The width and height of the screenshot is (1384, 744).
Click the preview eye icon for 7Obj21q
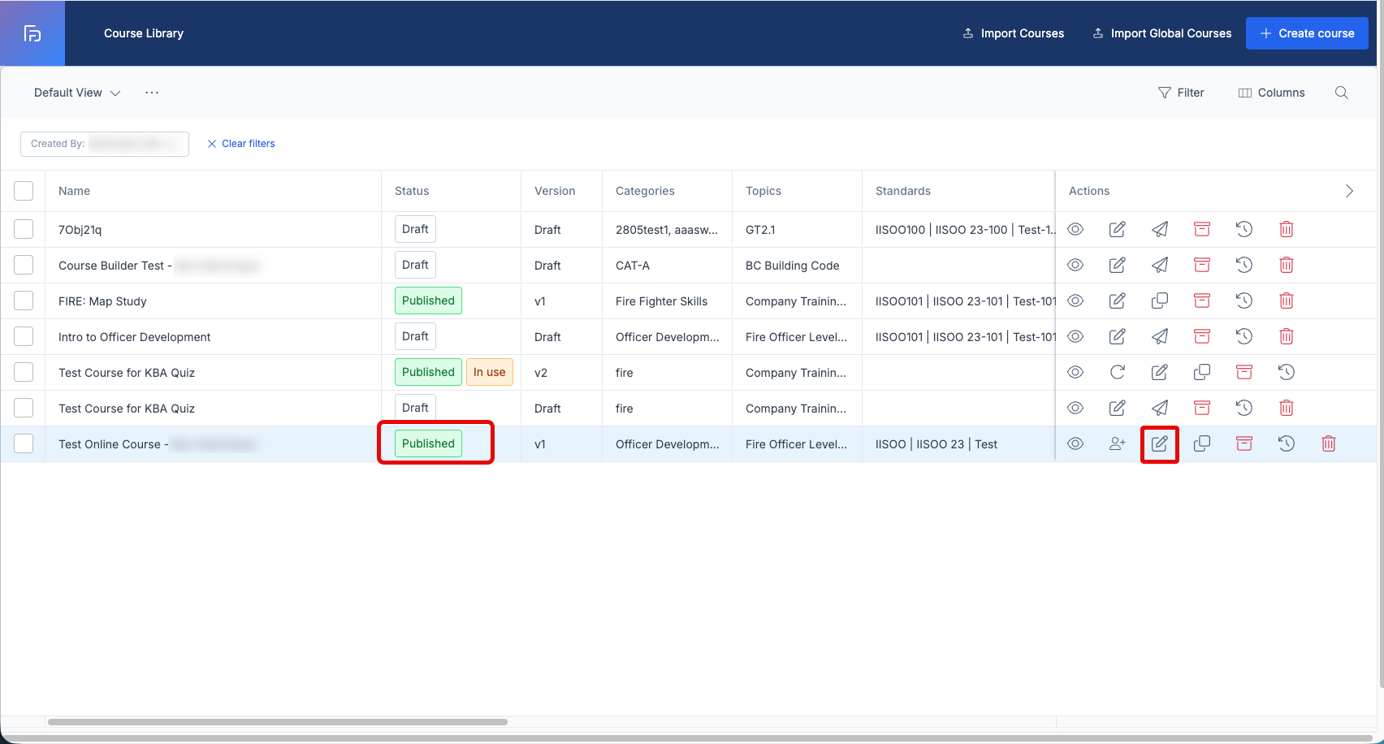click(x=1075, y=229)
